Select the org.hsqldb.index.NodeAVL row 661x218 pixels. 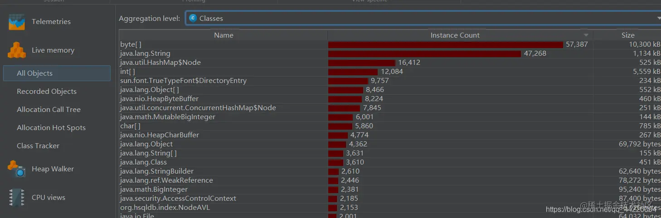[x=390, y=208]
